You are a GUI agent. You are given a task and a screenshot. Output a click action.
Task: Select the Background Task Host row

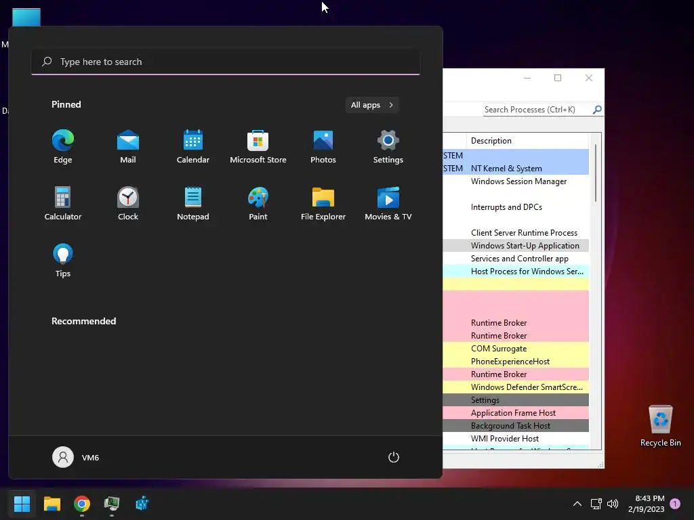click(x=516, y=425)
